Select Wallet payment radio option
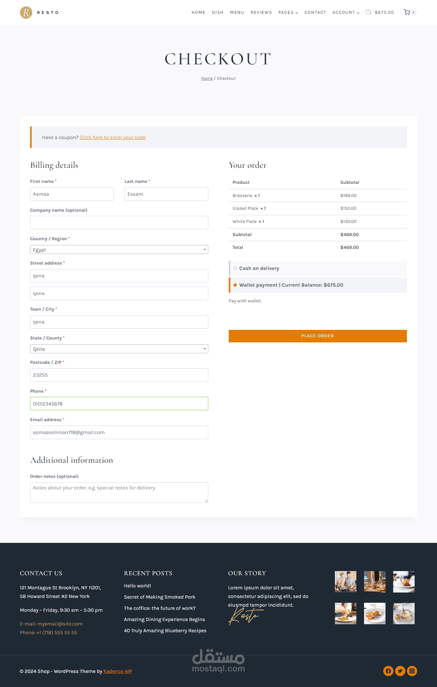The width and height of the screenshot is (437, 687). click(235, 285)
